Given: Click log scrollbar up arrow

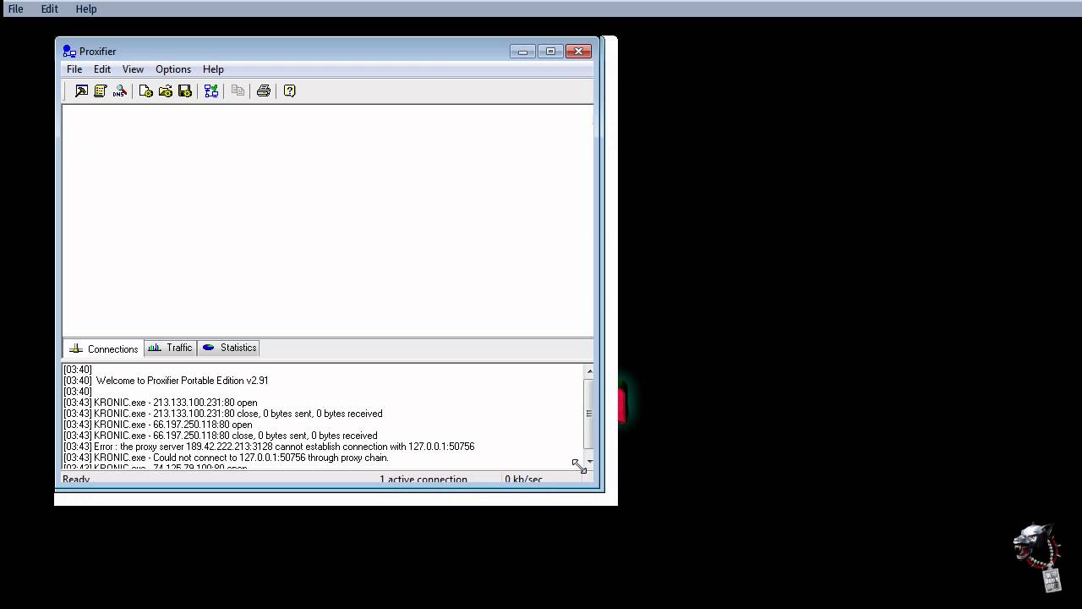Looking at the screenshot, I should tap(589, 370).
